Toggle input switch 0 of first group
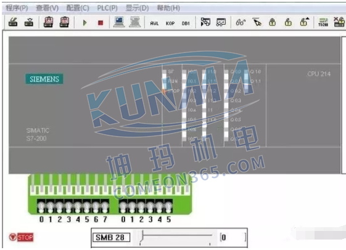The height and width of the screenshot is (250, 346). pyautogui.click(x=41, y=207)
